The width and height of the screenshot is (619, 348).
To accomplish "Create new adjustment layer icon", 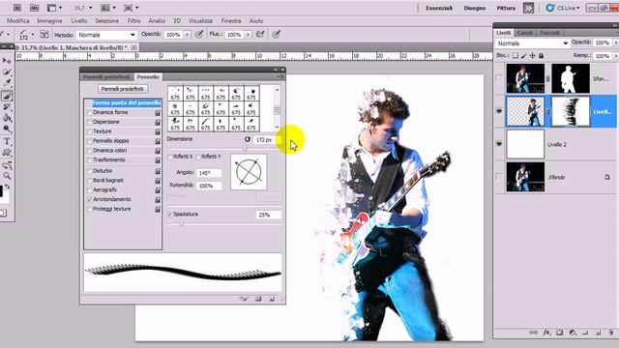I will coord(573,333).
